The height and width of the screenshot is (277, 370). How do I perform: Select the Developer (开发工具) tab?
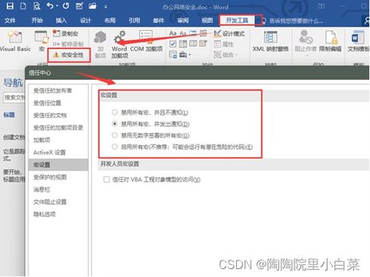pyautogui.click(x=237, y=21)
